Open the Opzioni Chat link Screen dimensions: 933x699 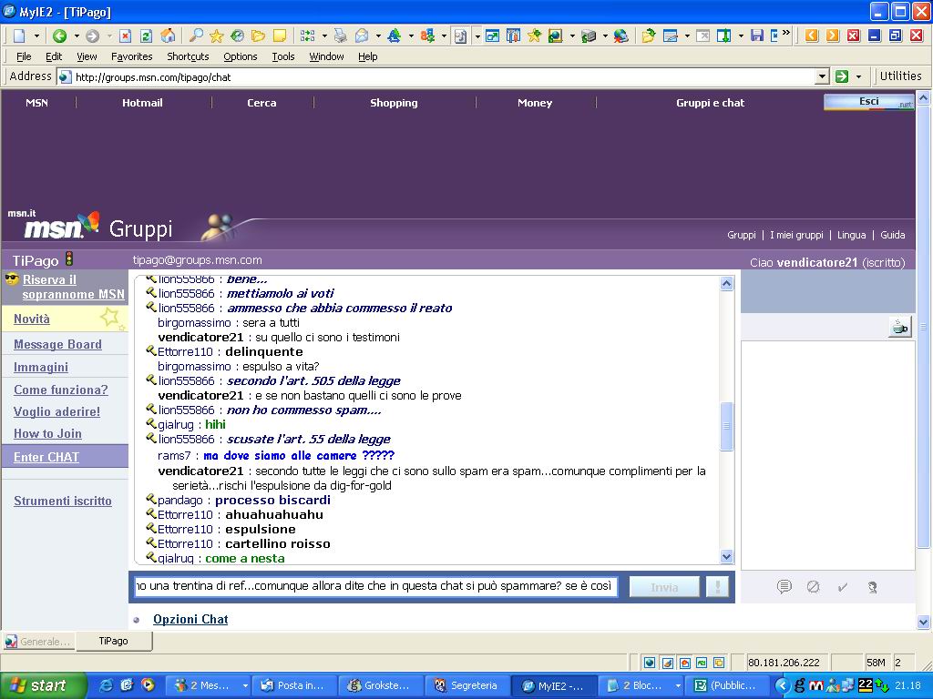(x=190, y=619)
